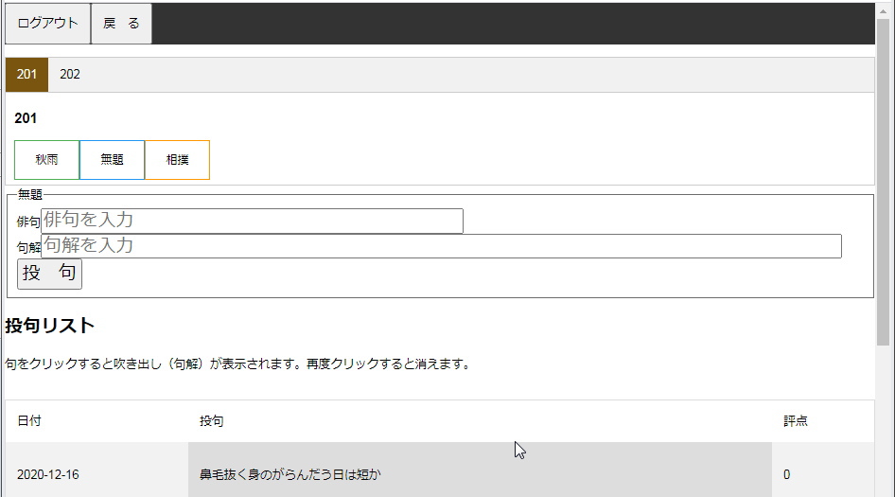Focus the 俳句を入力 text field
Image resolution: width=895 pixels, height=497 pixels.
[252, 221]
